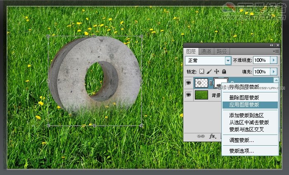The width and height of the screenshot is (289, 175).
Task: Click the 锁定 label
Action: tap(192, 71)
